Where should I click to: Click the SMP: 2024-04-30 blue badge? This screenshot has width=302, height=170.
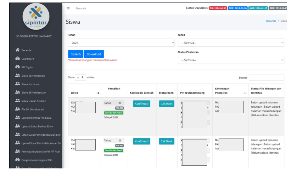click(238, 8)
